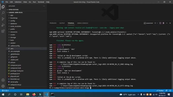
Task: Open the Go menu
Action: [x=30, y=2]
